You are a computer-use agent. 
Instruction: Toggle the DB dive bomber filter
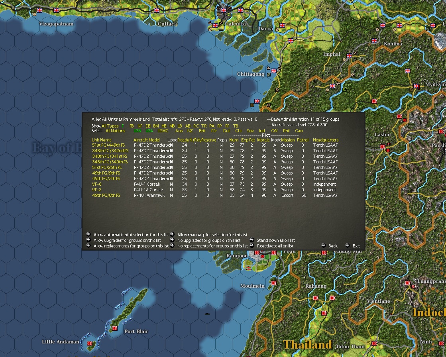click(148, 126)
